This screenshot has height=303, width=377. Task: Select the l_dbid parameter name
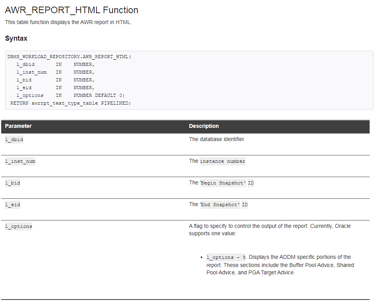point(14,139)
